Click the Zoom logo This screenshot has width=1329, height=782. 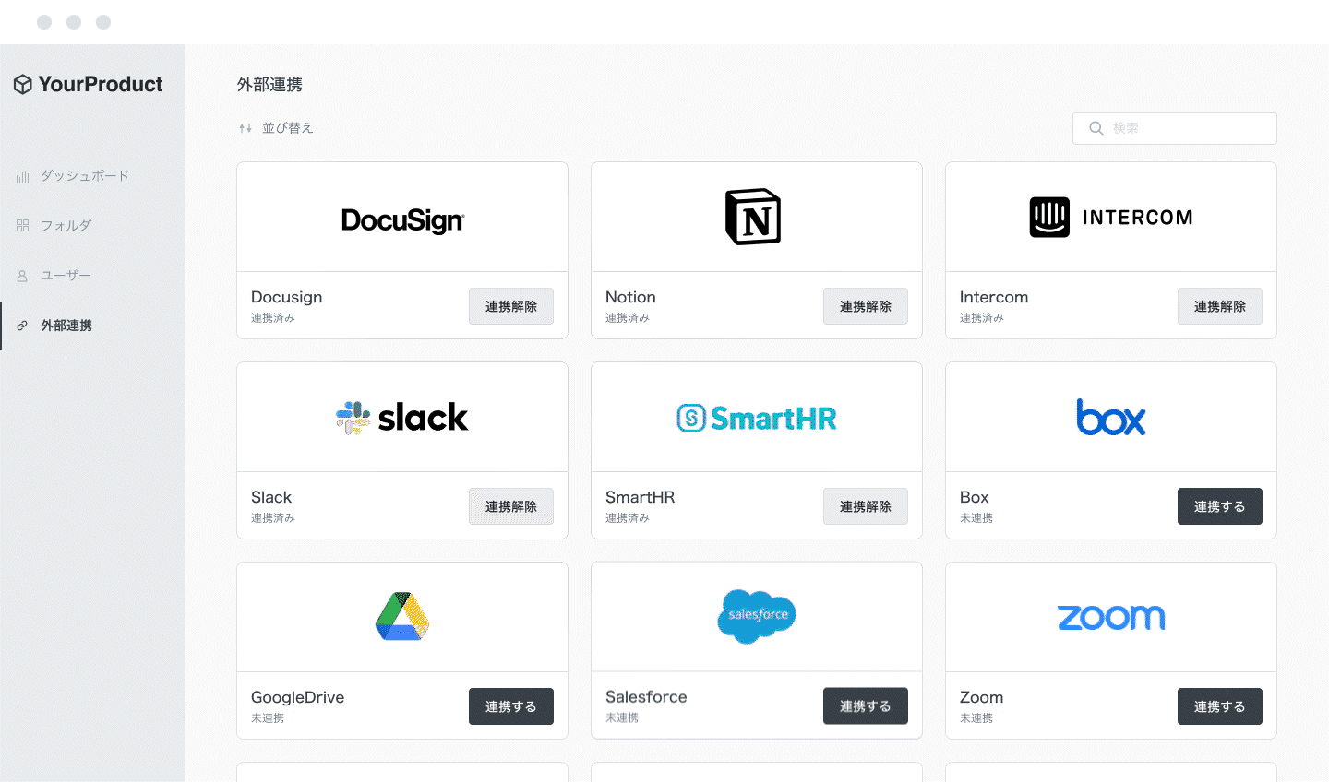coord(1111,617)
